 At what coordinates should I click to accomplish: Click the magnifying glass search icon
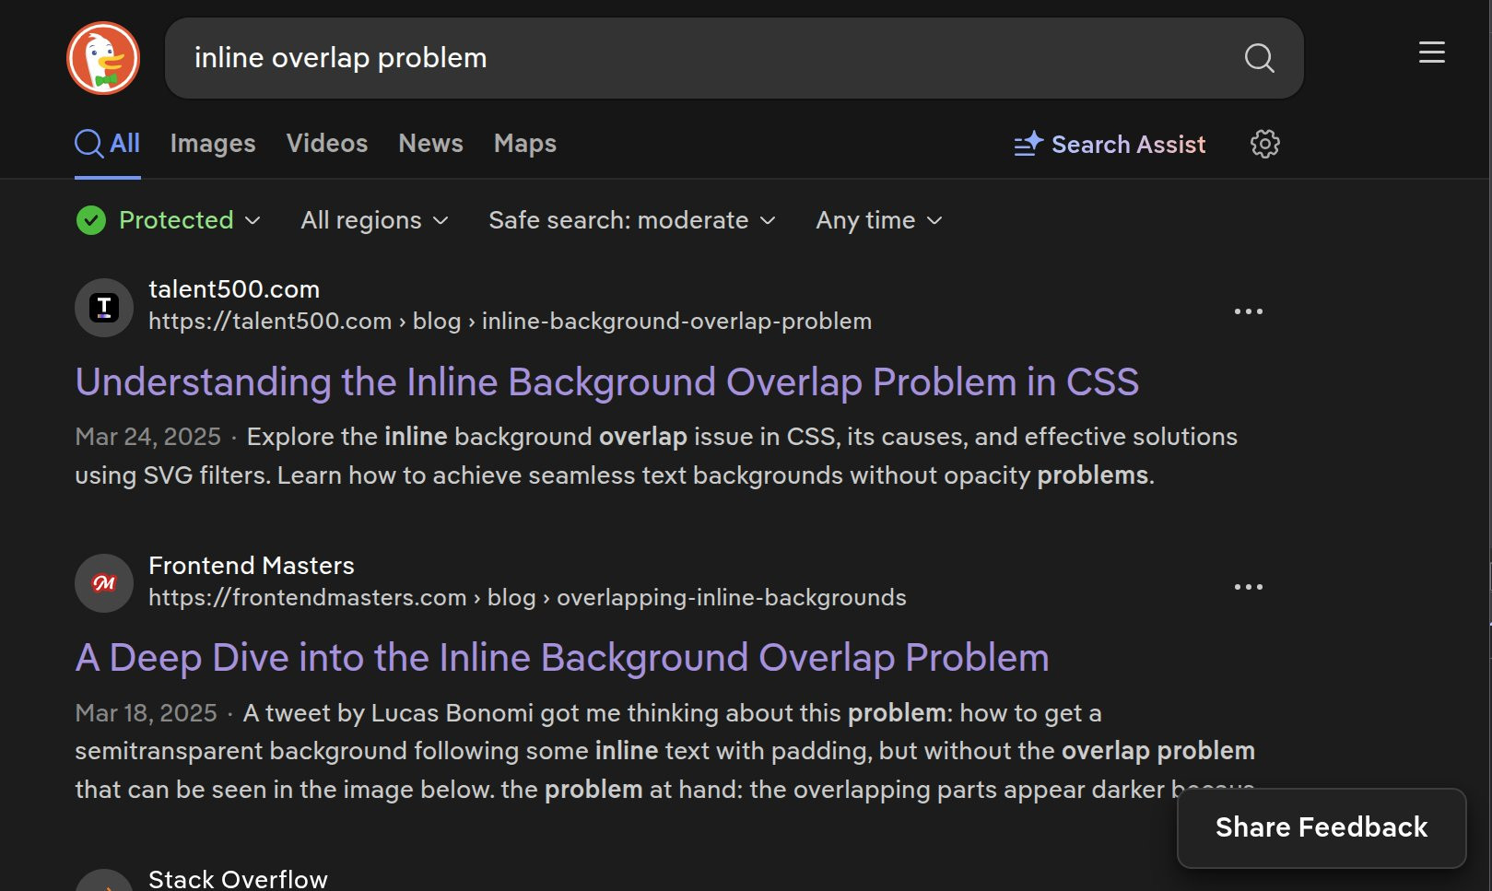[x=1259, y=58]
